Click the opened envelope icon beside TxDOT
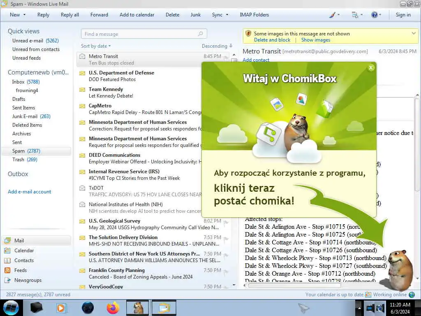 pos(82,188)
